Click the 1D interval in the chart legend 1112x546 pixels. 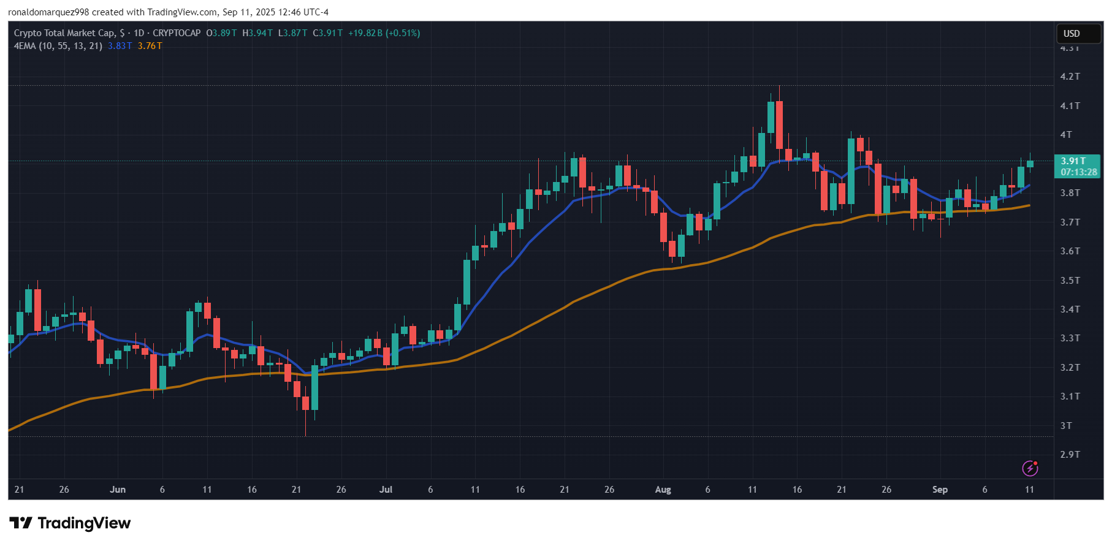[139, 33]
